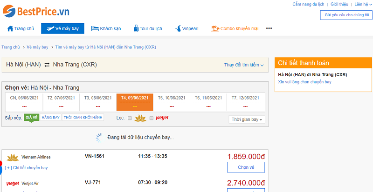This screenshot has height=192, width=373.
Task: Click the Vietjet filter logo
Action: [x=162, y=118]
